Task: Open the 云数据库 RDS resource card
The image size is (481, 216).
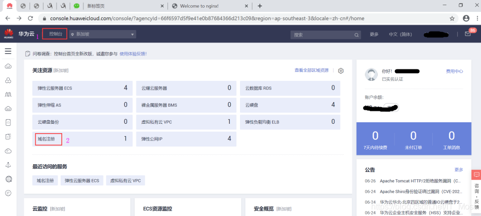Action: click(x=290, y=88)
